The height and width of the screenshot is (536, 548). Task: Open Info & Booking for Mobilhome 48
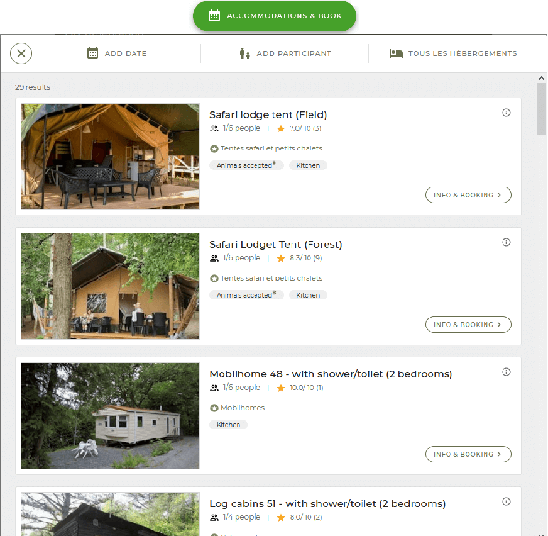pyautogui.click(x=468, y=454)
